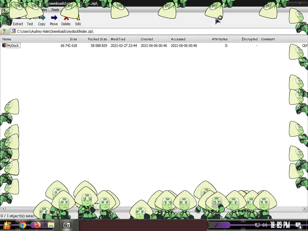This screenshot has width=308, height=231.
Task: Sort by the Size column header
Action: click(64, 39)
